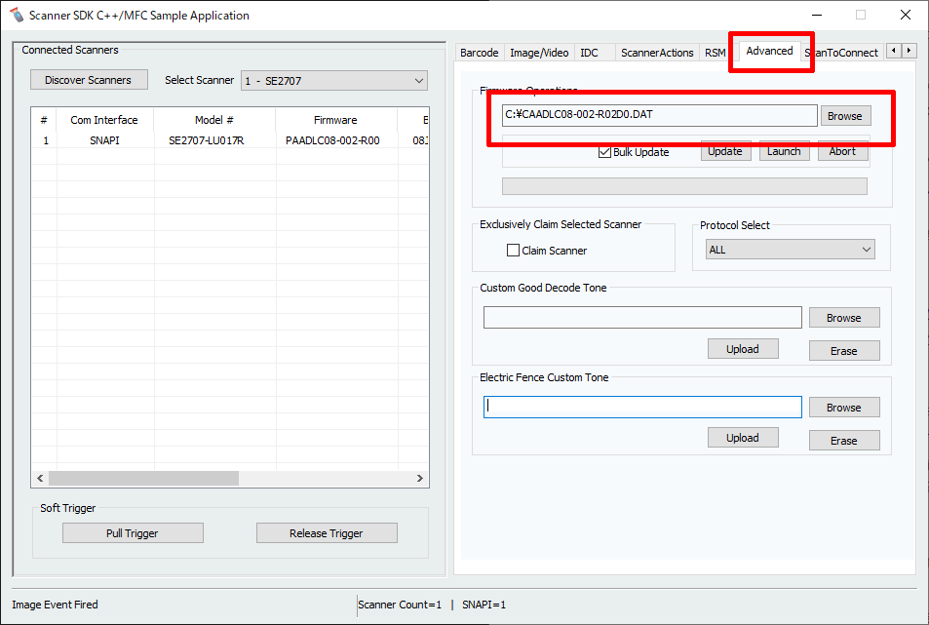The height and width of the screenshot is (625, 929).
Task: Click the scanner list right scroll arrow
Action: pyautogui.click(x=419, y=478)
